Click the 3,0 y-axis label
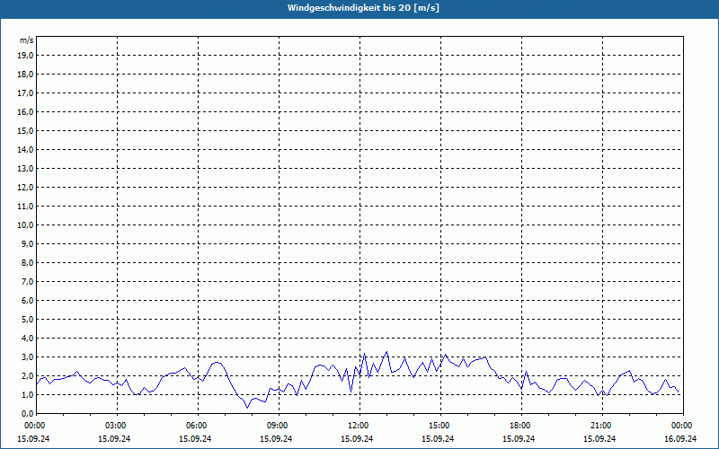This screenshot has width=719, height=449. 27,357
